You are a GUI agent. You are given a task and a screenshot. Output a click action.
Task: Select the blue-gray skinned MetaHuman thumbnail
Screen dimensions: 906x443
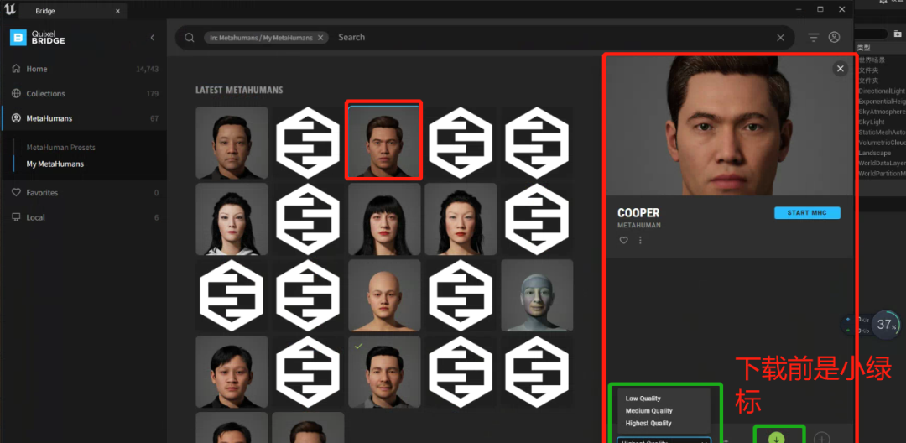click(537, 295)
